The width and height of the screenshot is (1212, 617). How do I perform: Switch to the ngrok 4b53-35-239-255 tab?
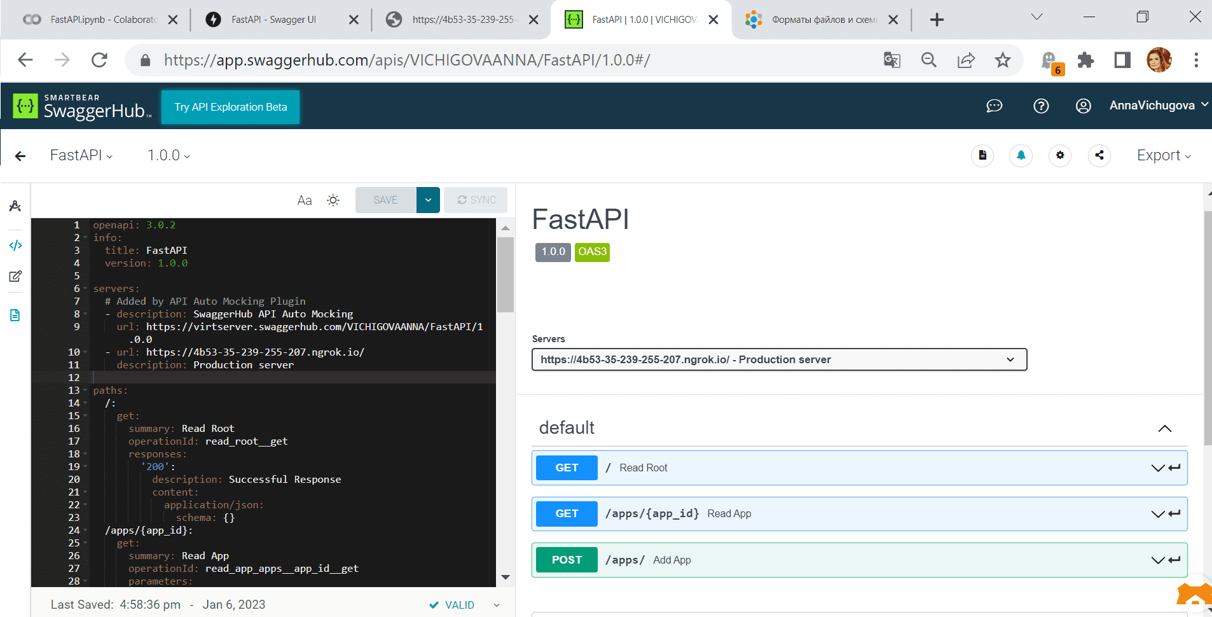(x=462, y=20)
